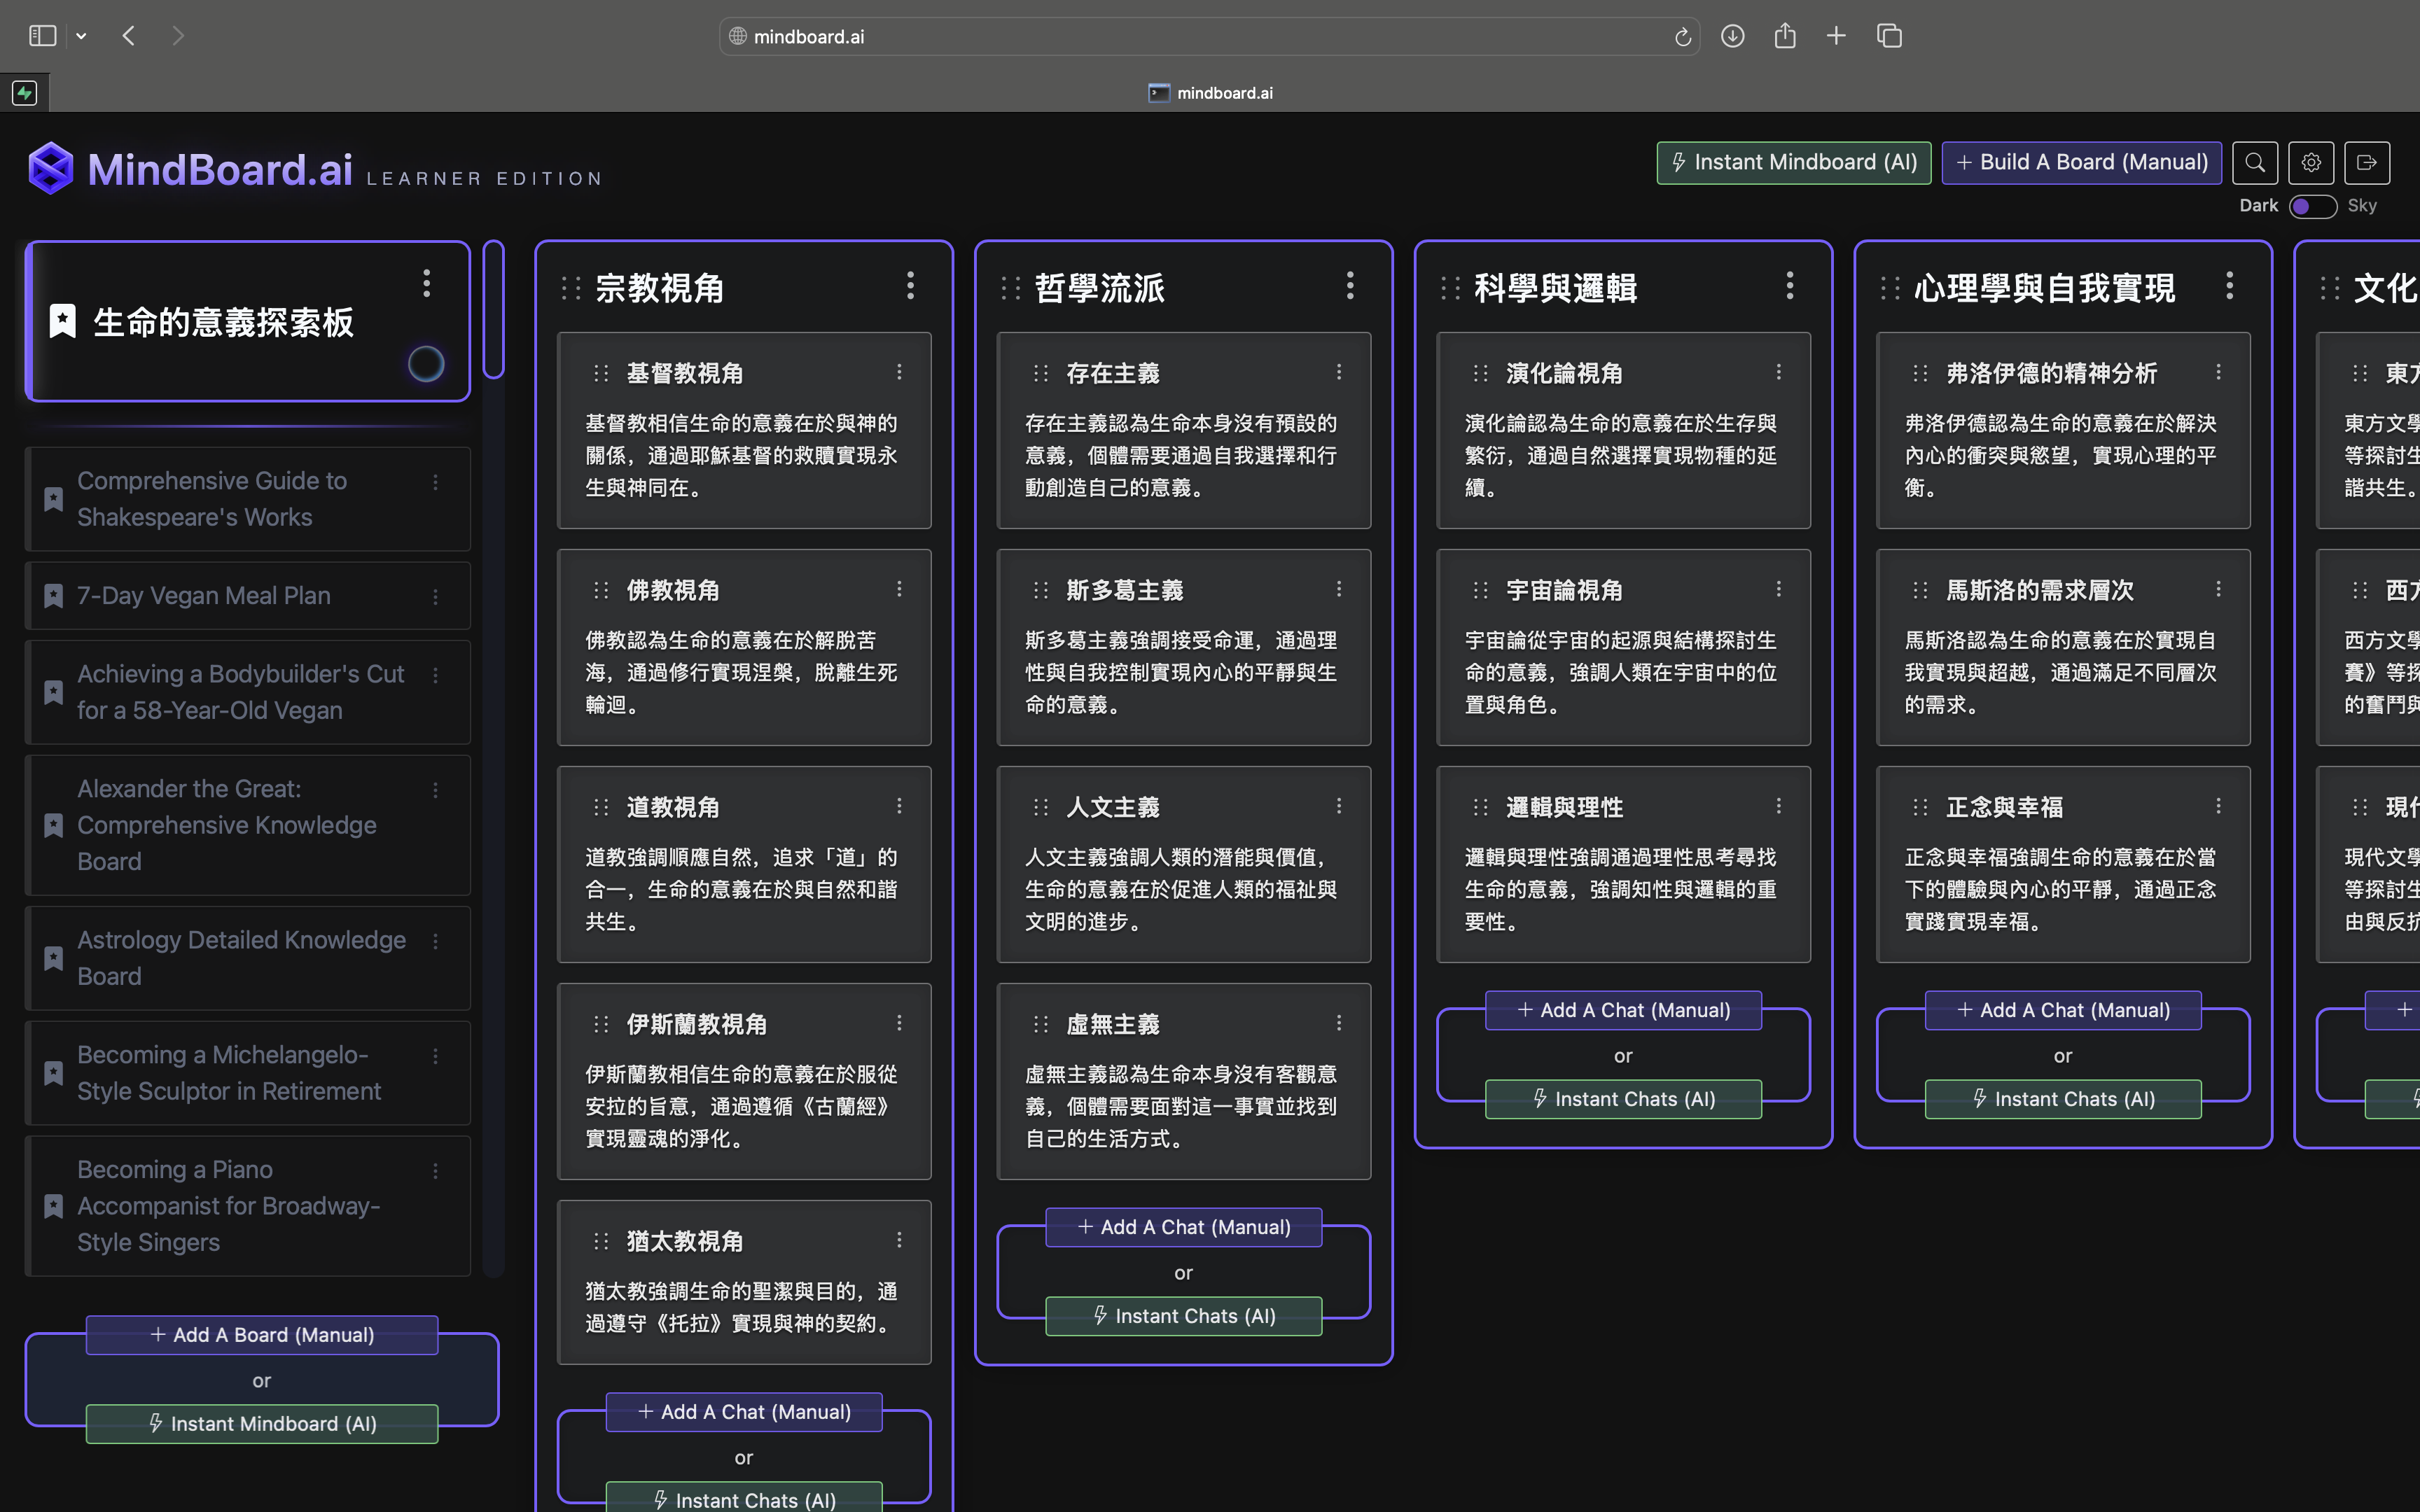The width and height of the screenshot is (2420, 1512).
Task: Click the drag handle beside 宗教視角 column title
Action: 571,288
